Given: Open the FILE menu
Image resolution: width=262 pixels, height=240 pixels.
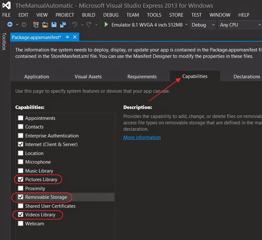Looking at the screenshot, I should [x=6, y=15].
